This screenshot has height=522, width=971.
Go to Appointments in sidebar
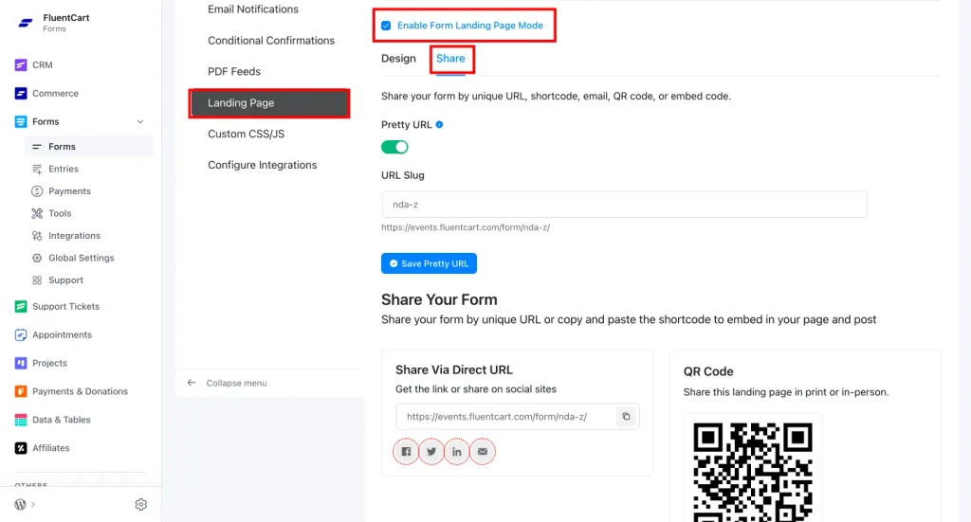click(62, 334)
